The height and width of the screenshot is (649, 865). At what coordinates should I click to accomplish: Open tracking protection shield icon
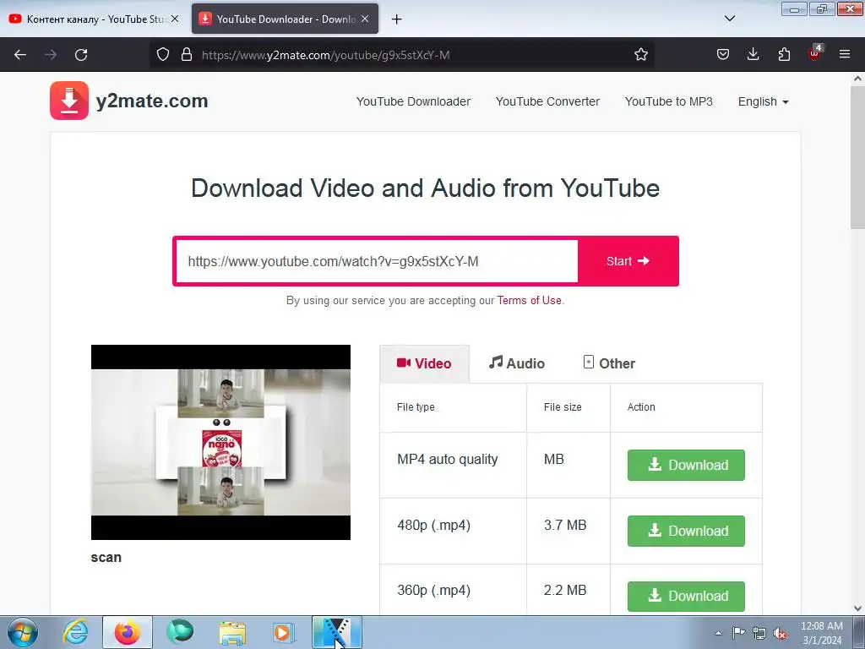point(163,55)
